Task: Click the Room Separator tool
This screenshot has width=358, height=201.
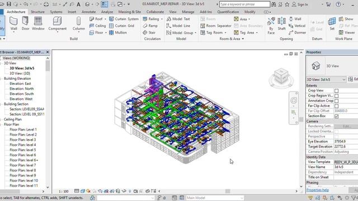Action: click(216, 26)
